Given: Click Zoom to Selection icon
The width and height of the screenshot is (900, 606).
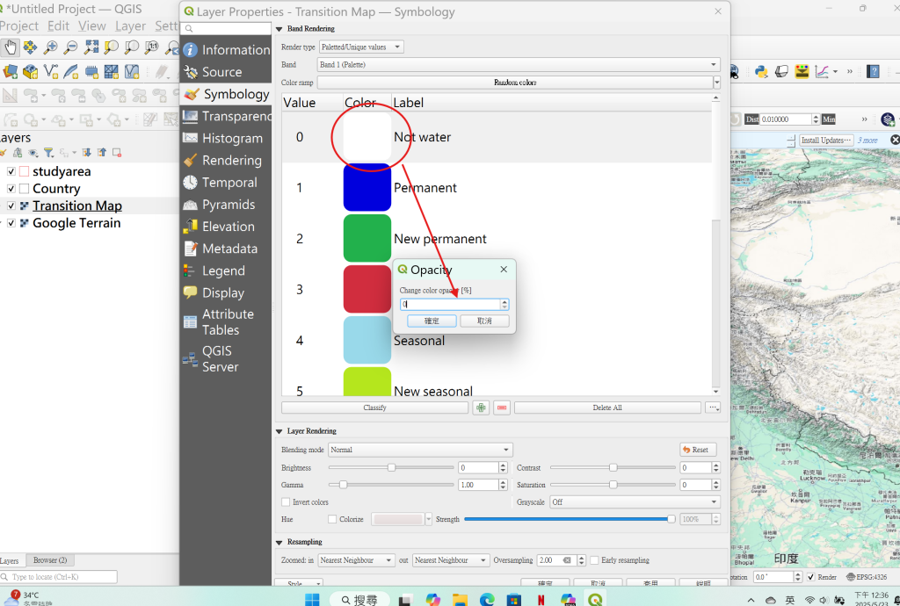Looking at the screenshot, I should click(x=112, y=47).
